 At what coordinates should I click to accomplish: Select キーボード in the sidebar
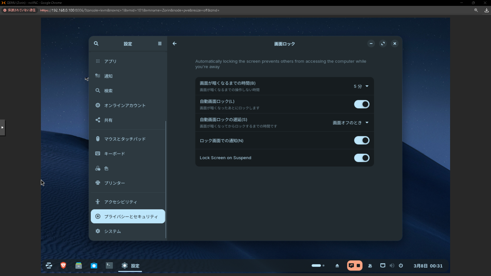click(x=114, y=154)
